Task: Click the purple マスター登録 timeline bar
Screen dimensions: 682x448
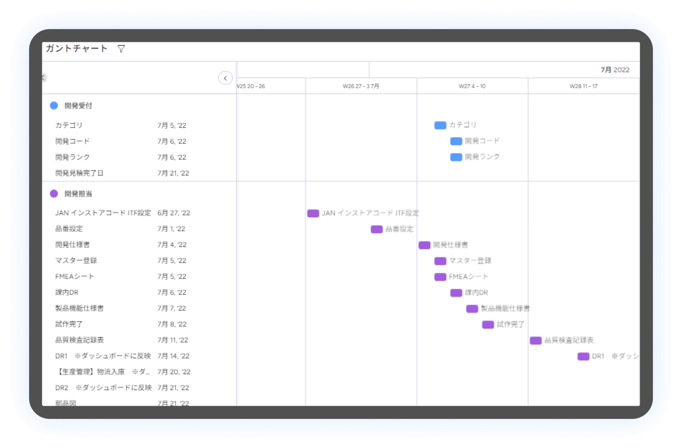Action: [440, 261]
